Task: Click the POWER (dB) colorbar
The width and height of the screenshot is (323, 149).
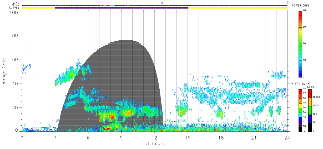Action: tap(300, 44)
